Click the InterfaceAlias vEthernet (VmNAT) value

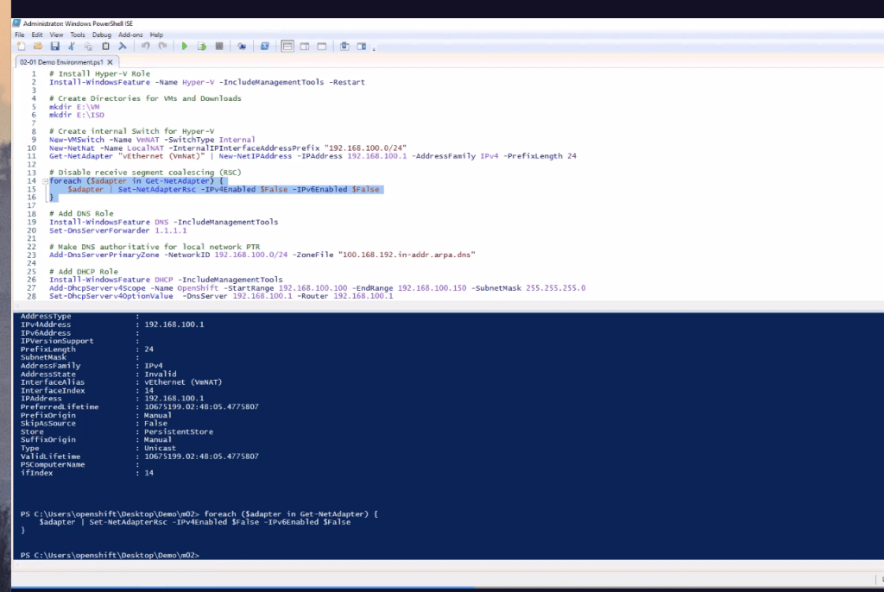tap(183, 382)
